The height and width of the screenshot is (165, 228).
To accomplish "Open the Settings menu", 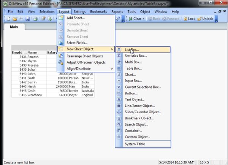I will 79,12.
